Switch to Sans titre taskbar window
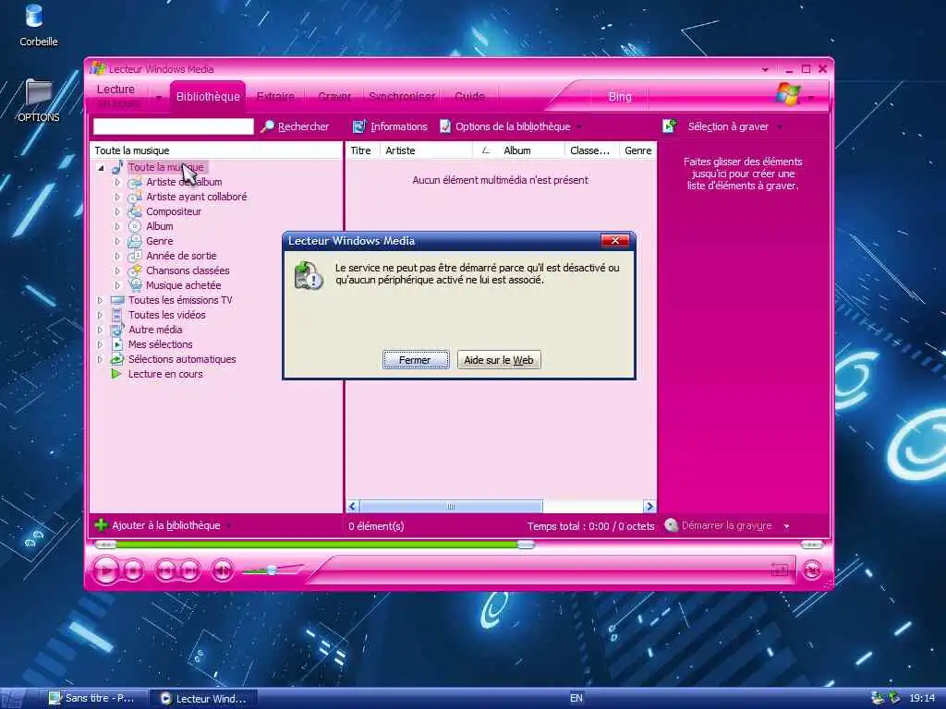Viewport: 946px width, 709px height. (96, 698)
